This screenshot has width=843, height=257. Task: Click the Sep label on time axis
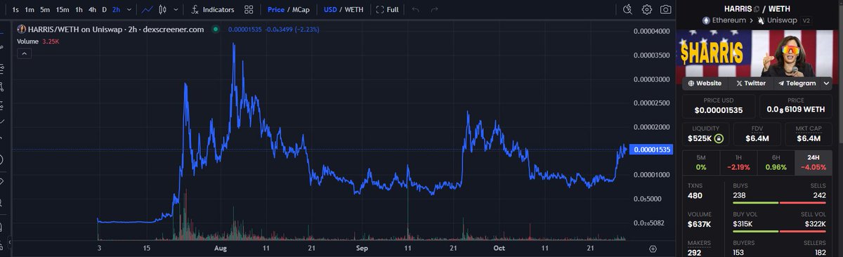point(361,249)
